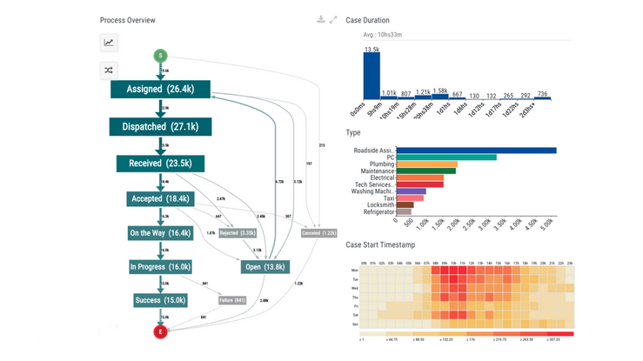Select the green start node S
The width and height of the screenshot is (643, 361).
160,56
